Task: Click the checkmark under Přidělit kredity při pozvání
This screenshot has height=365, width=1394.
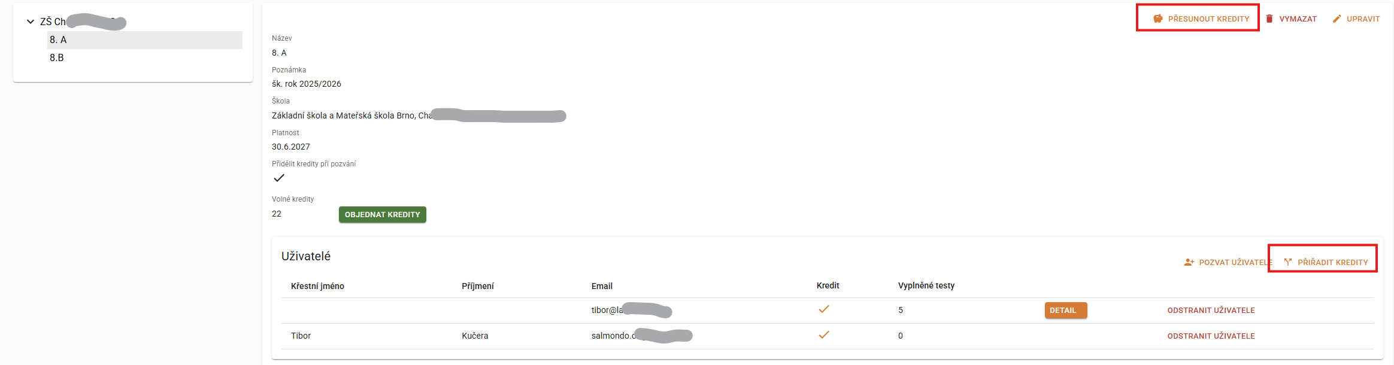Action: [279, 178]
